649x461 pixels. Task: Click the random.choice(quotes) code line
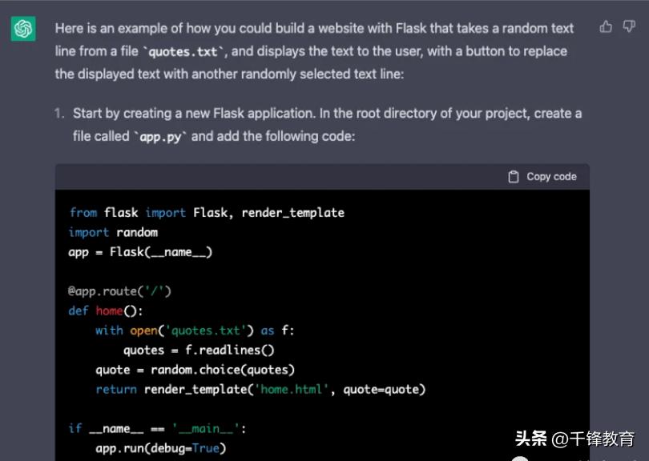click(x=195, y=370)
